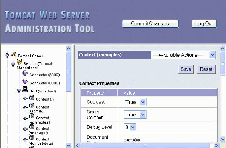Click the Context (/) cylinder icon

click(32, 98)
